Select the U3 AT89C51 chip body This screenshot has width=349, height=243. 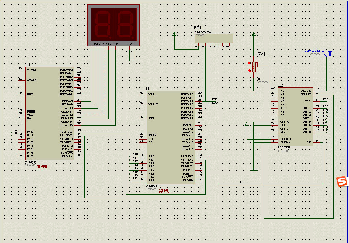[50, 113]
